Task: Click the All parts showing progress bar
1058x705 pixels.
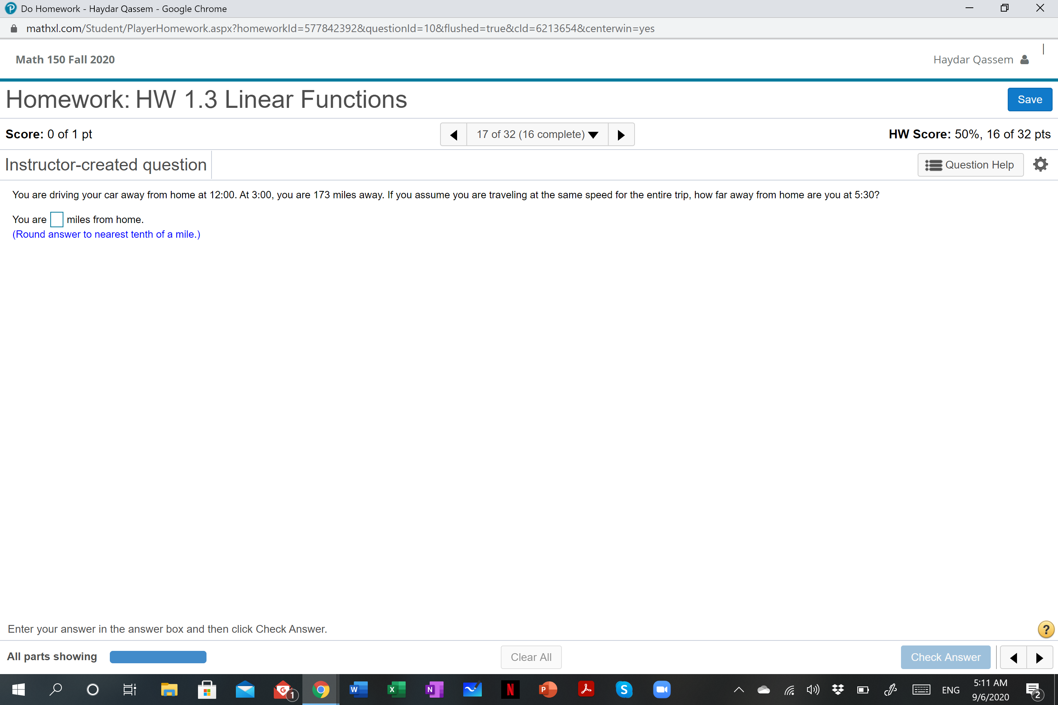Action: (x=158, y=657)
